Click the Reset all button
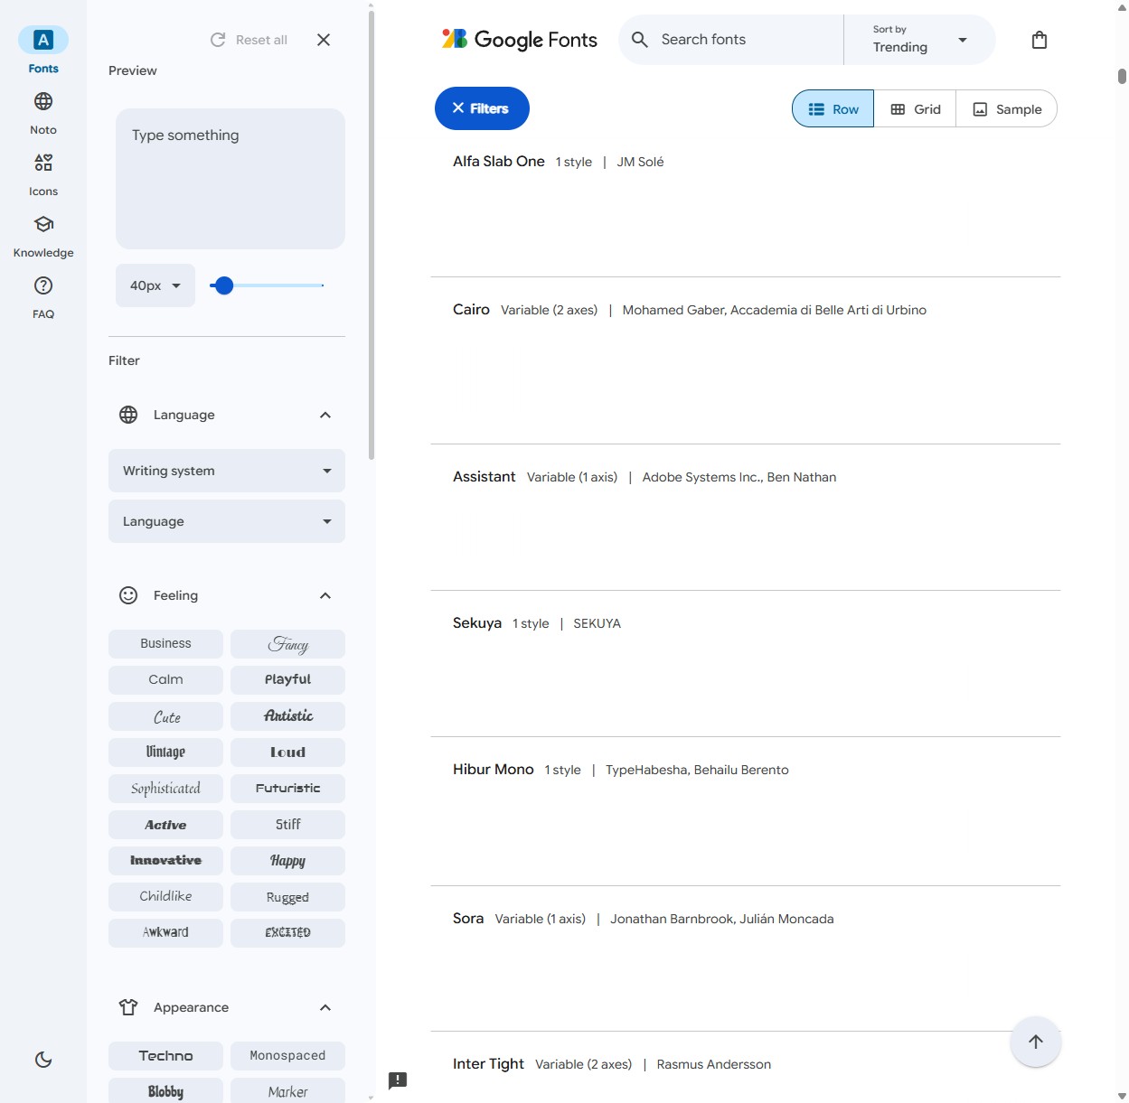 (x=249, y=40)
